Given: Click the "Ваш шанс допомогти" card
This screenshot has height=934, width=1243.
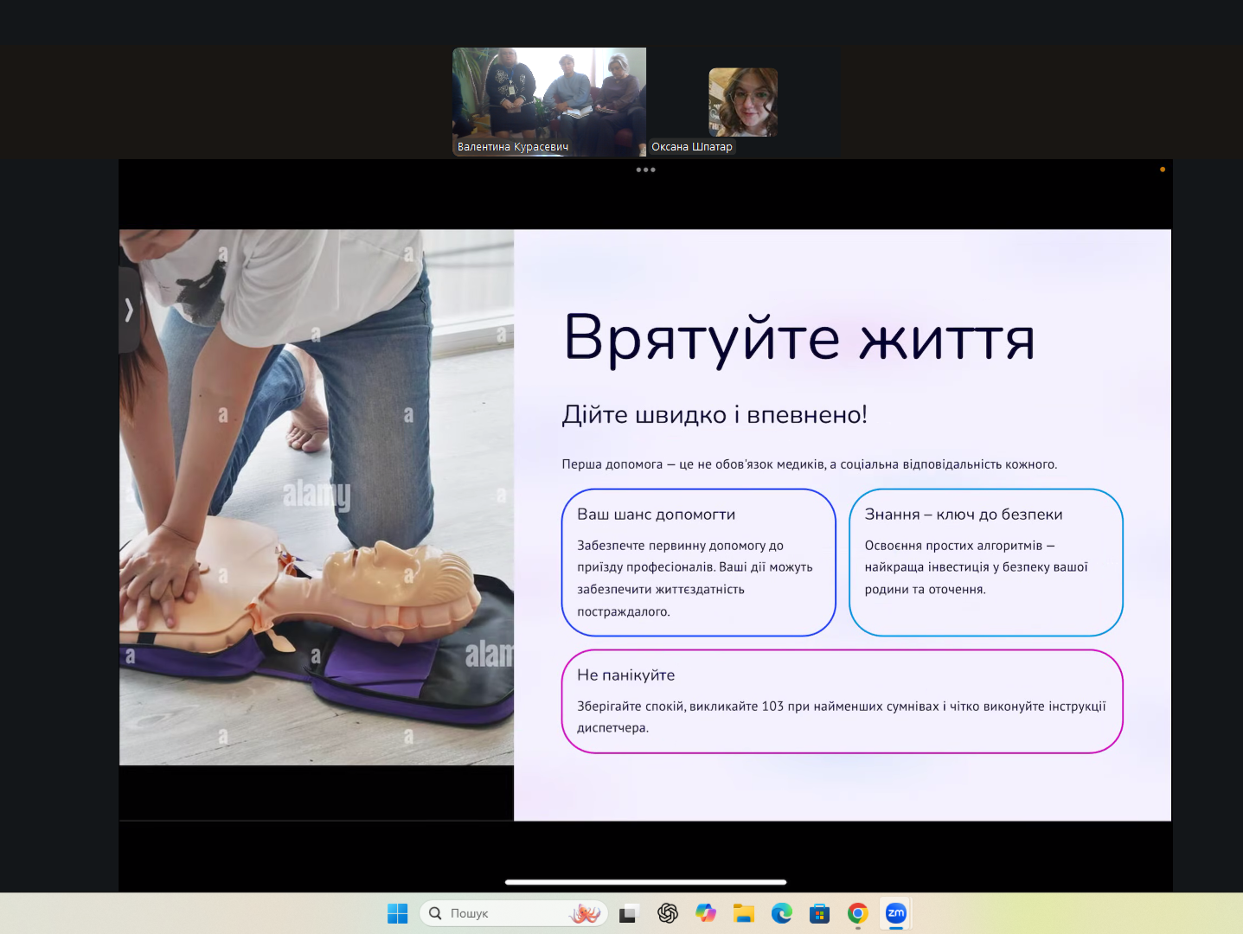Looking at the screenshot, I should tap(698, 562).
